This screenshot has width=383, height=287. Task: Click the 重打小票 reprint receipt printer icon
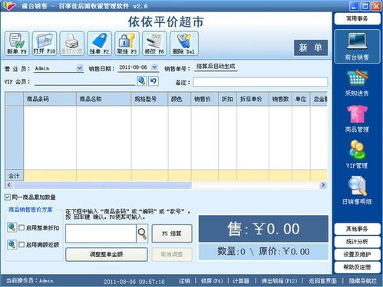click(x=72, y=44)
